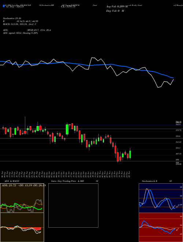183x242 pixels.
Task: Click the 'Stochastics & R' panel title
Action: click(149, 181)
